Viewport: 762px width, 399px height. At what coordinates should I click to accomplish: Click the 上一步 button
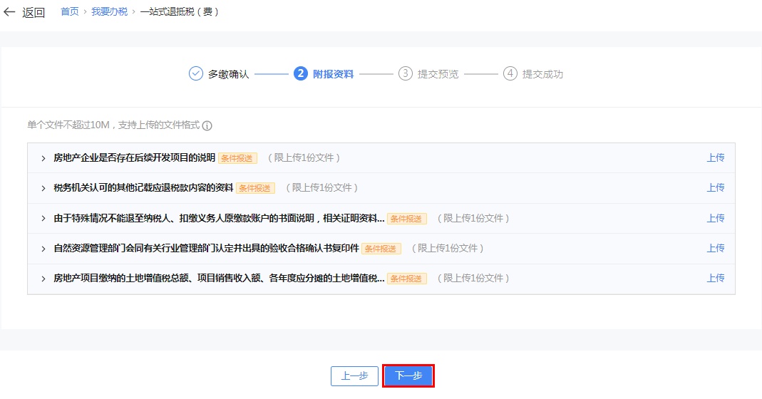pyautogui.click(x=354, y=376)
